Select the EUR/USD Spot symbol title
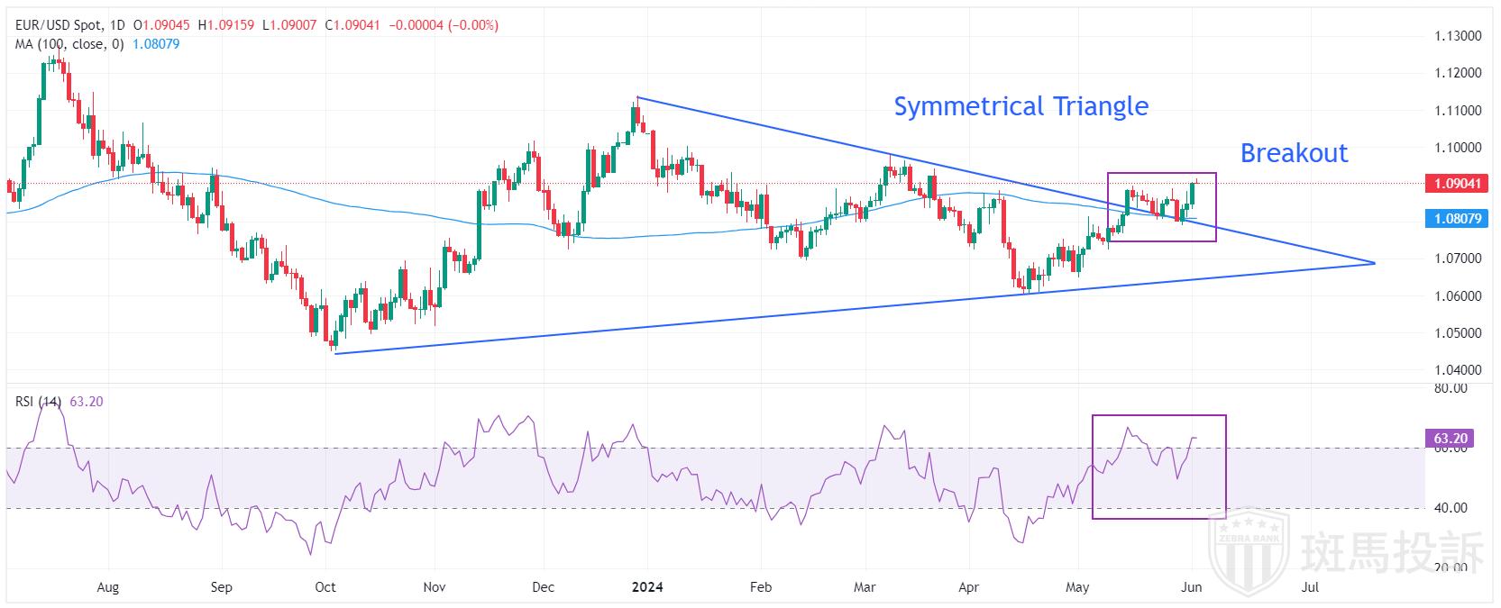This screenshot has width=1501, height=608. click(x=68, y=26)
